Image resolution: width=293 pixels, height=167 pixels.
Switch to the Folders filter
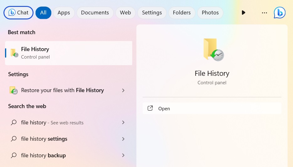click(x=182, y=13)
